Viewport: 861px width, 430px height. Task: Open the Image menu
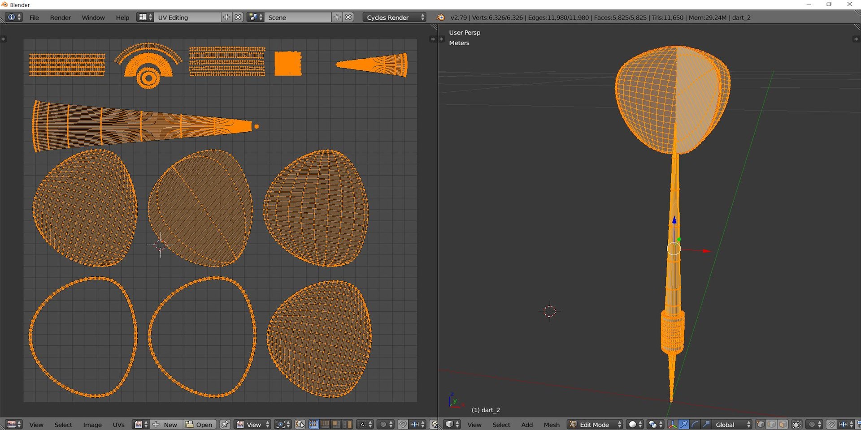pos(92,425)
